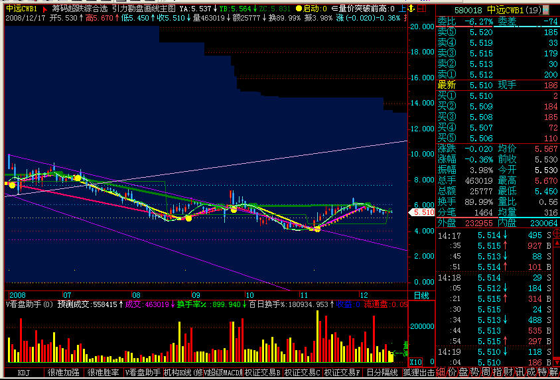This screenshot has width=560, height=380.
Task: Select the 特 side panel tab
Action: pyautogui.click(x=542, y=372)
